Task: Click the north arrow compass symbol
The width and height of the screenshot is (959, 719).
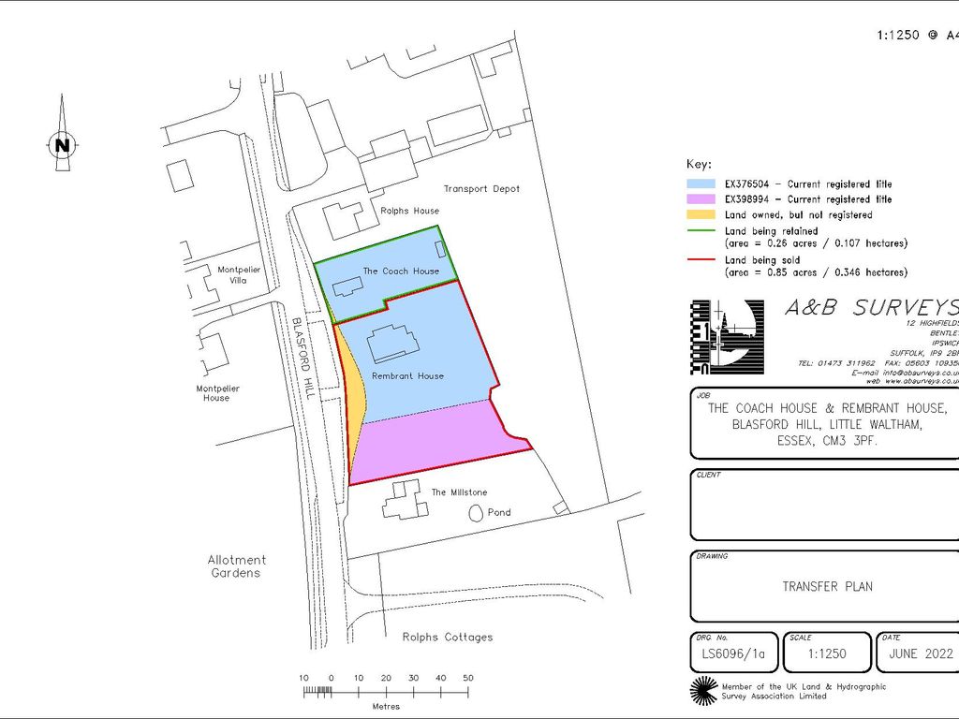Action: [62, 140]
